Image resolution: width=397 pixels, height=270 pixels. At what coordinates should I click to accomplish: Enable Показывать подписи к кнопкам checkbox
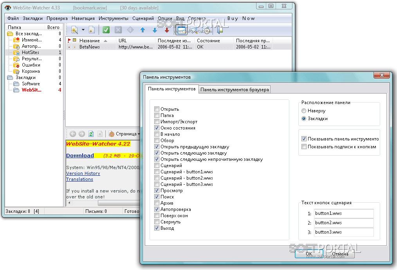tap(304, 146)
